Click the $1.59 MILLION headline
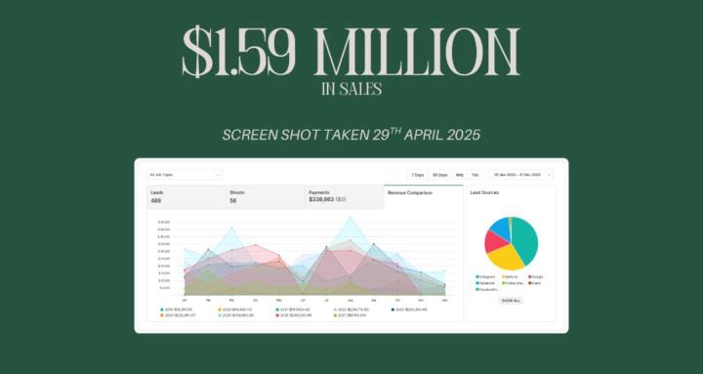703x374 pixels. 351,51
